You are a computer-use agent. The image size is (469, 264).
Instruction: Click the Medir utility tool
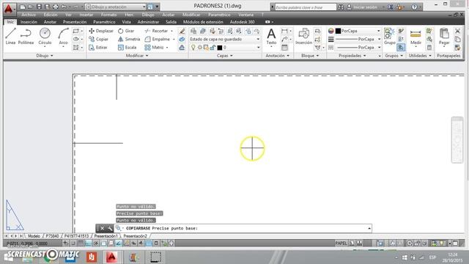click(x=416, y=36)
